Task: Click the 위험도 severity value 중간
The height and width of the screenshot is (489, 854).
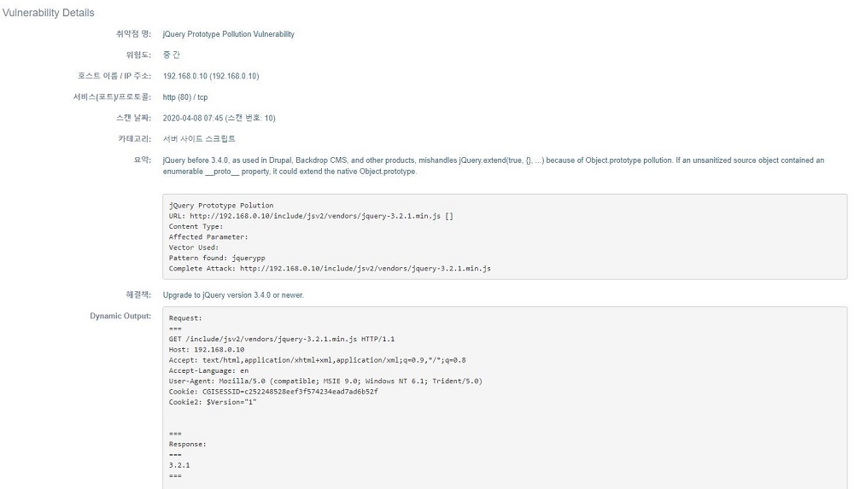Action: pos(171,55)
